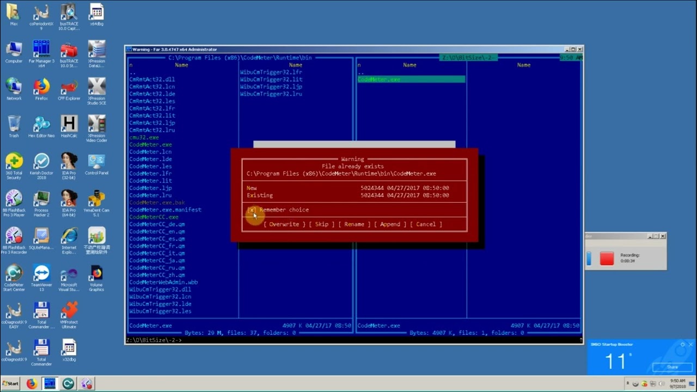Launch HashCalc desktop shortcut
This screenshot has height=392, width=697.
pos(69,126)
